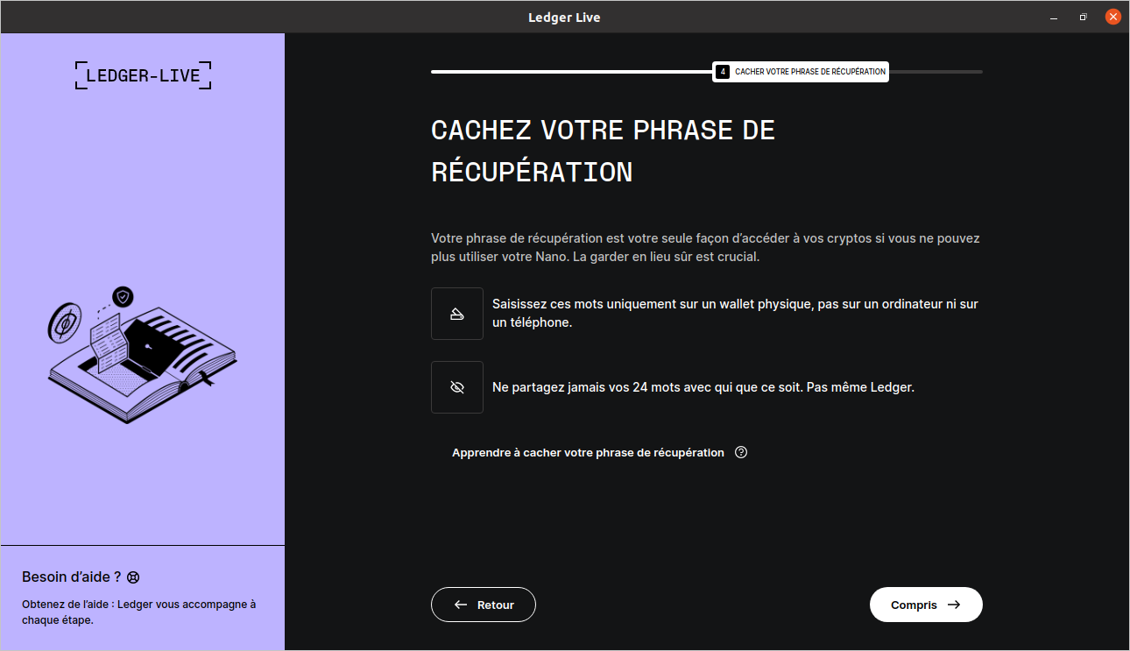1130x651 pixels.
Task: Select the step 4 Cacher votre phrase tab
Action: (801, 72)
